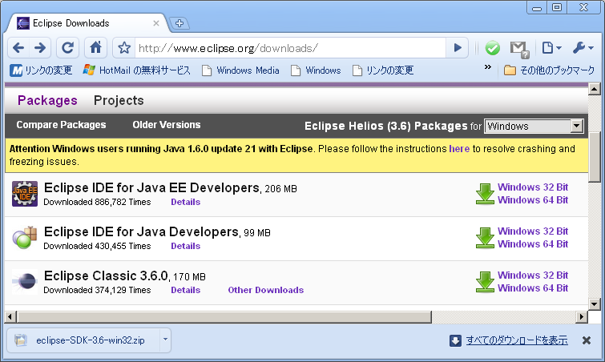The width and height of the screenshot is (605, 362).
Task: Reload the Eclipse Downloads page
Action: [68, 48]
